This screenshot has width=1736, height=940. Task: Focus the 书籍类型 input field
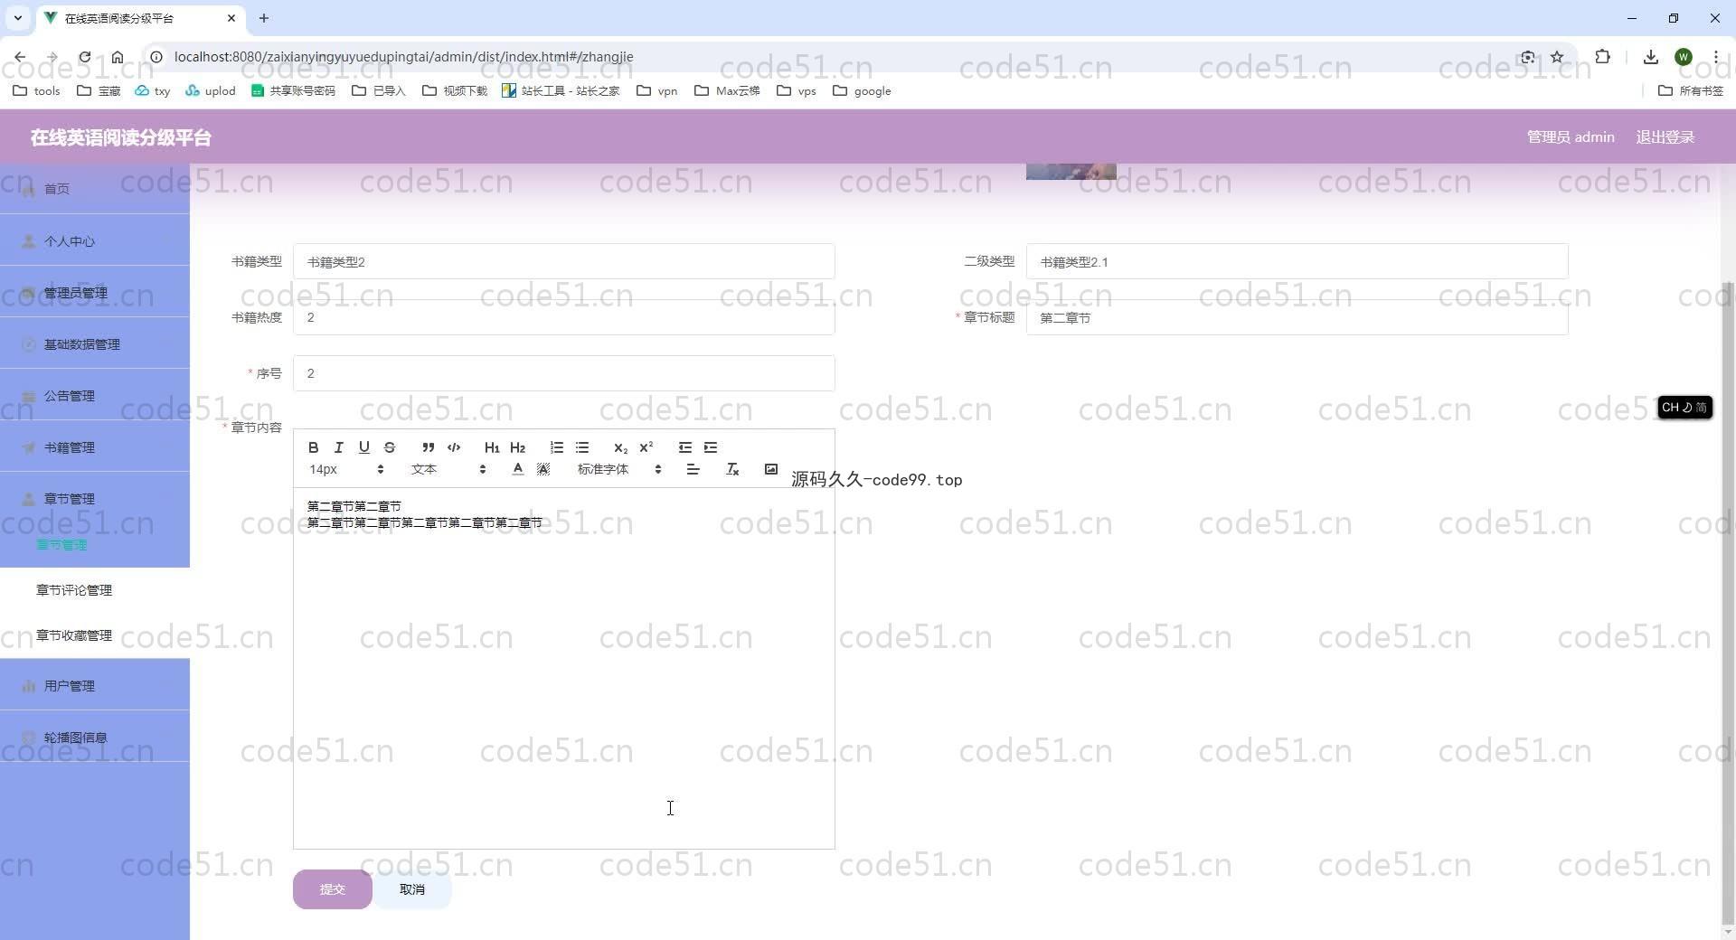[563, 262]
